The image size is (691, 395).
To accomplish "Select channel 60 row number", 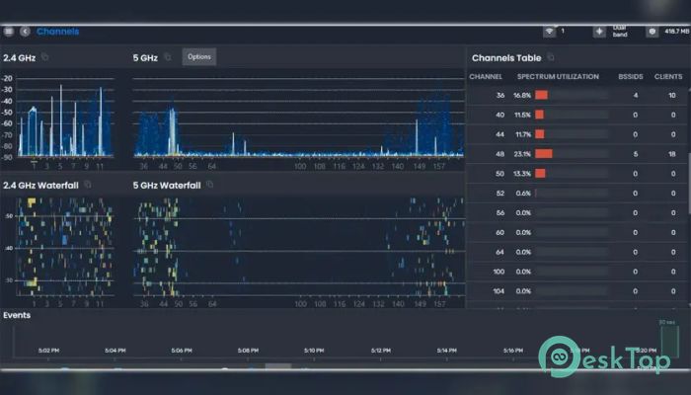I will click(499, 232).
